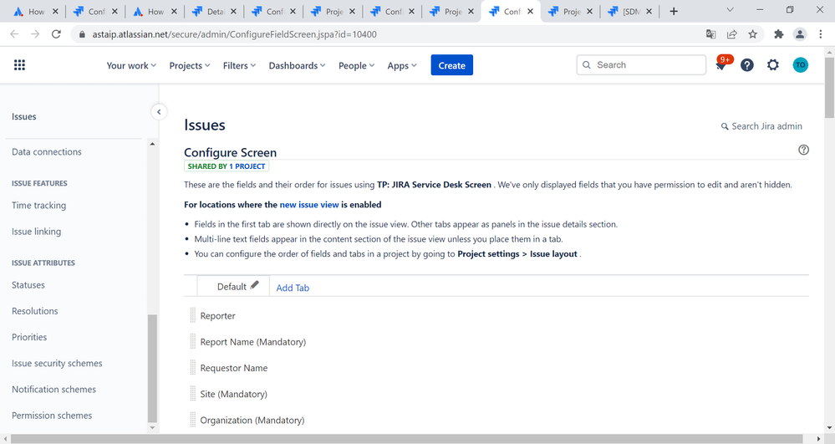This screenshot has height=444, width=835.
Task: Open the Jira settings gear icon
Action: click(772, 65)
